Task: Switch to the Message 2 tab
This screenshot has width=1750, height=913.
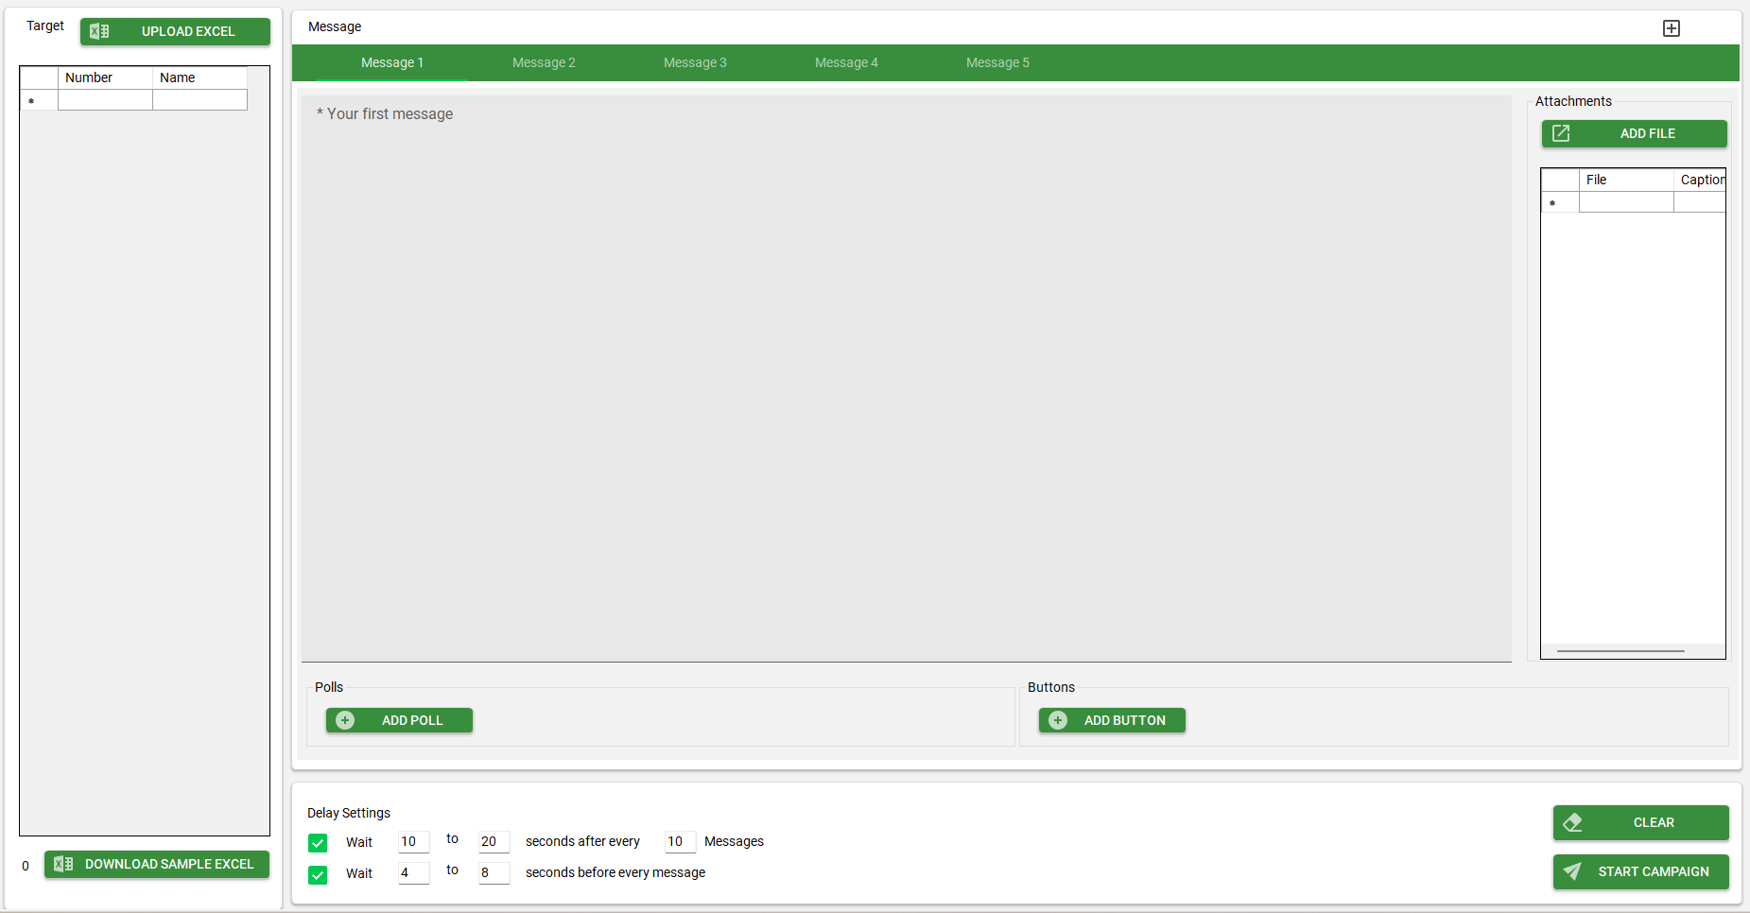Action: (x=544, y=62)
